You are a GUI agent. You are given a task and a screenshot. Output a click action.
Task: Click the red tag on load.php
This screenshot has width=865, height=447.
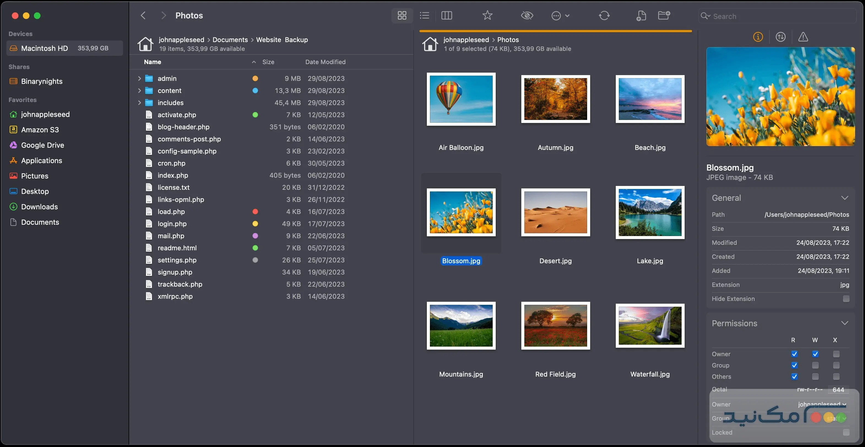(255, 212)
